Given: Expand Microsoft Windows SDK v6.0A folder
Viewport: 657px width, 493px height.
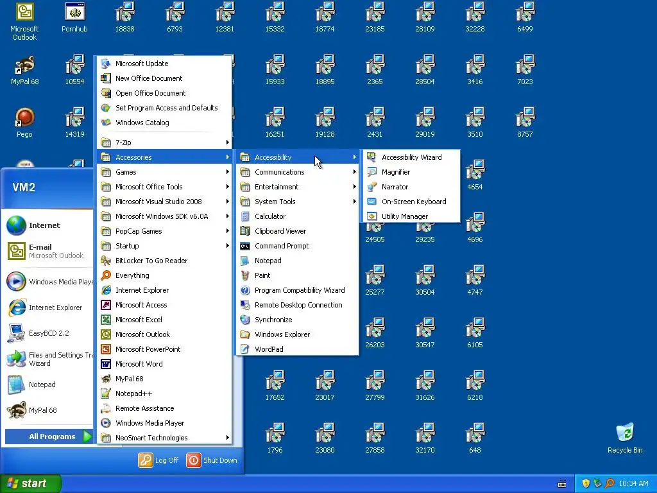Looking at the screenshot, I should pos(164,216).
